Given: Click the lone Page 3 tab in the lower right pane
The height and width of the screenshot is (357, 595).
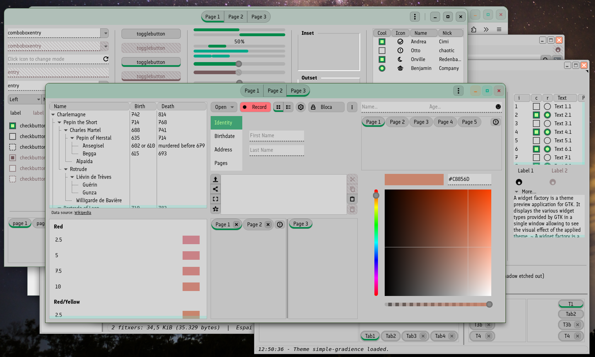Looking at the screenshot, I should pyautogui.click(x=301, y=224).
